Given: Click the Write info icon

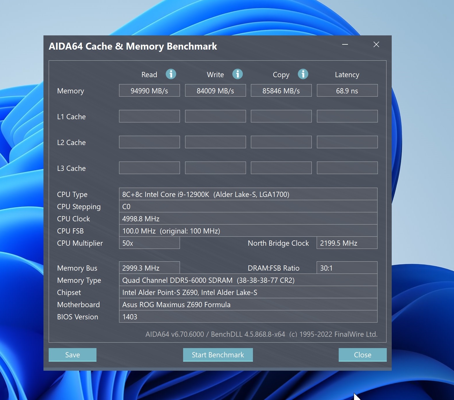Looking at the screenshot, I should coord(238,74).
